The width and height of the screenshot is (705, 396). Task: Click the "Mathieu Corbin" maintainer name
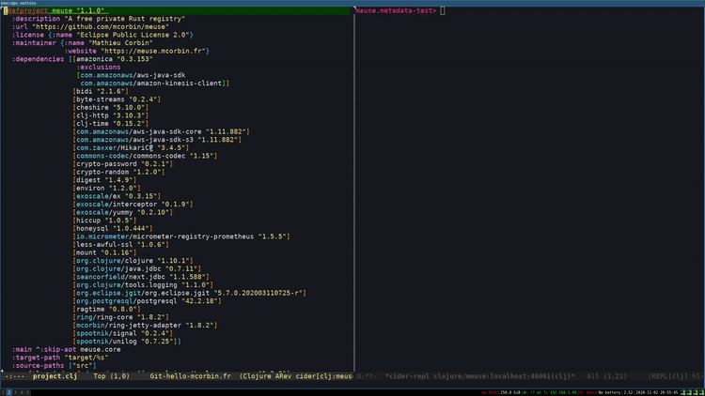click(x=120, y=43)
